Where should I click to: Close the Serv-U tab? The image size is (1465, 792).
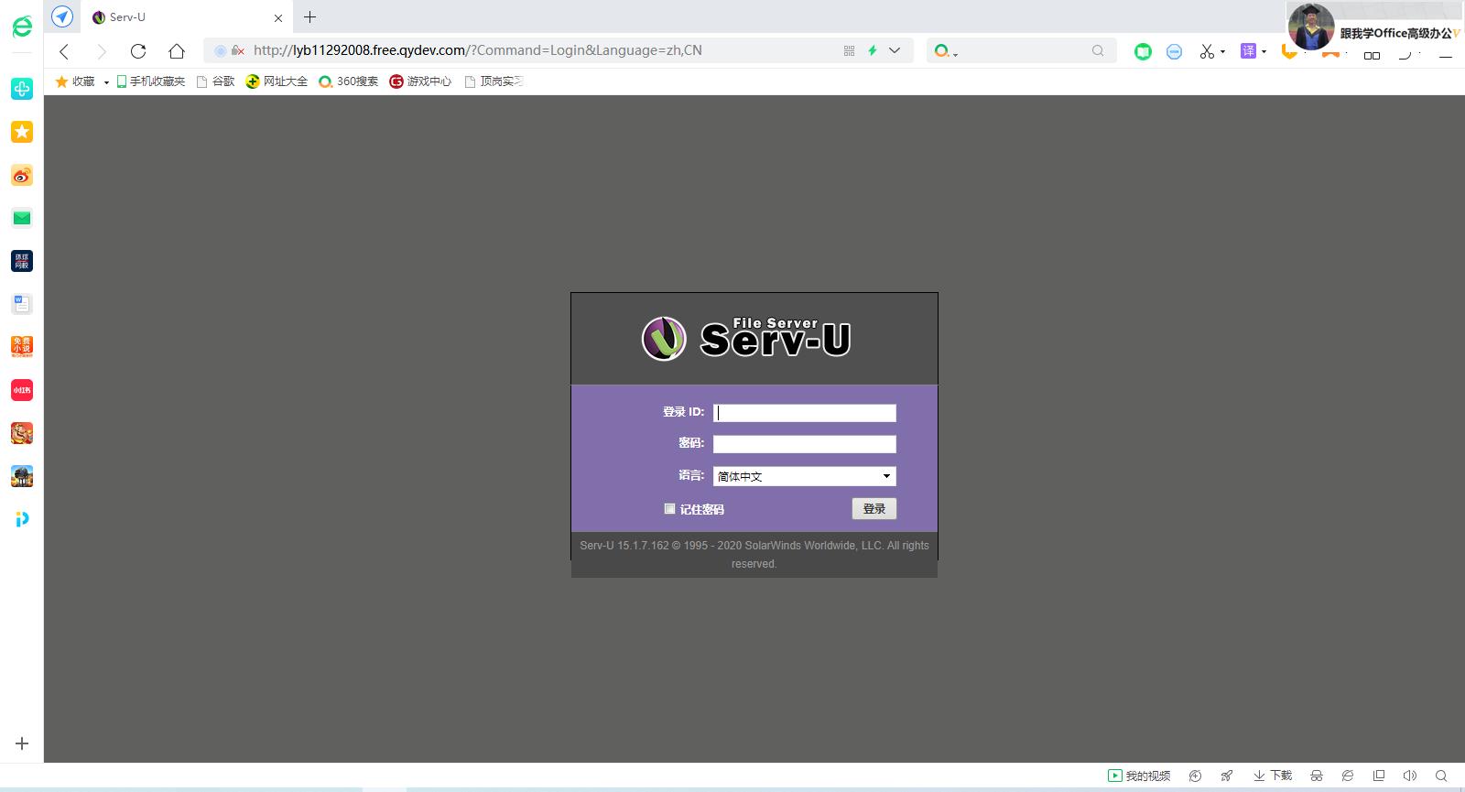click(x=278, y=17)
